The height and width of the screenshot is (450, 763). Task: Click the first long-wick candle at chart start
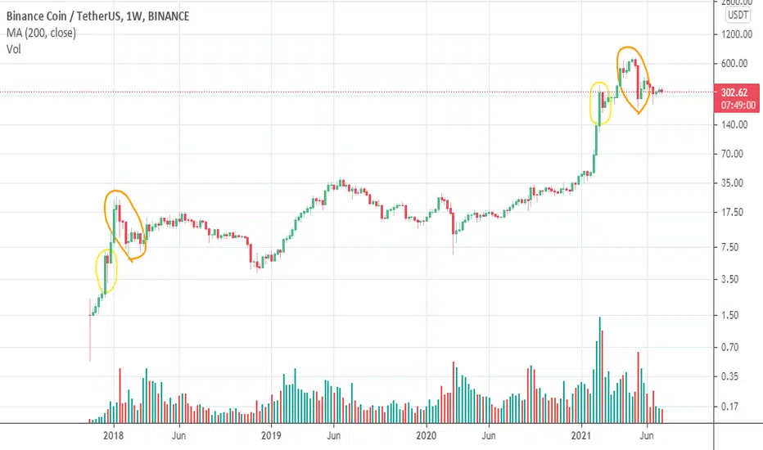point(89,331)
